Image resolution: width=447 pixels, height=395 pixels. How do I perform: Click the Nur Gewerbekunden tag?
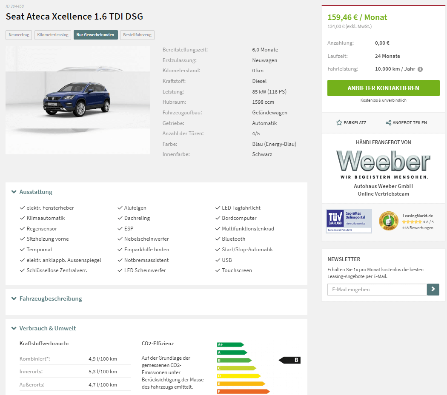point(95,35)
